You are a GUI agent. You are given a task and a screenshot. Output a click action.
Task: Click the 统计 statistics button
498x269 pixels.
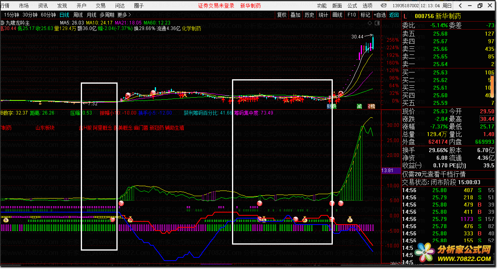pos(323,15)
